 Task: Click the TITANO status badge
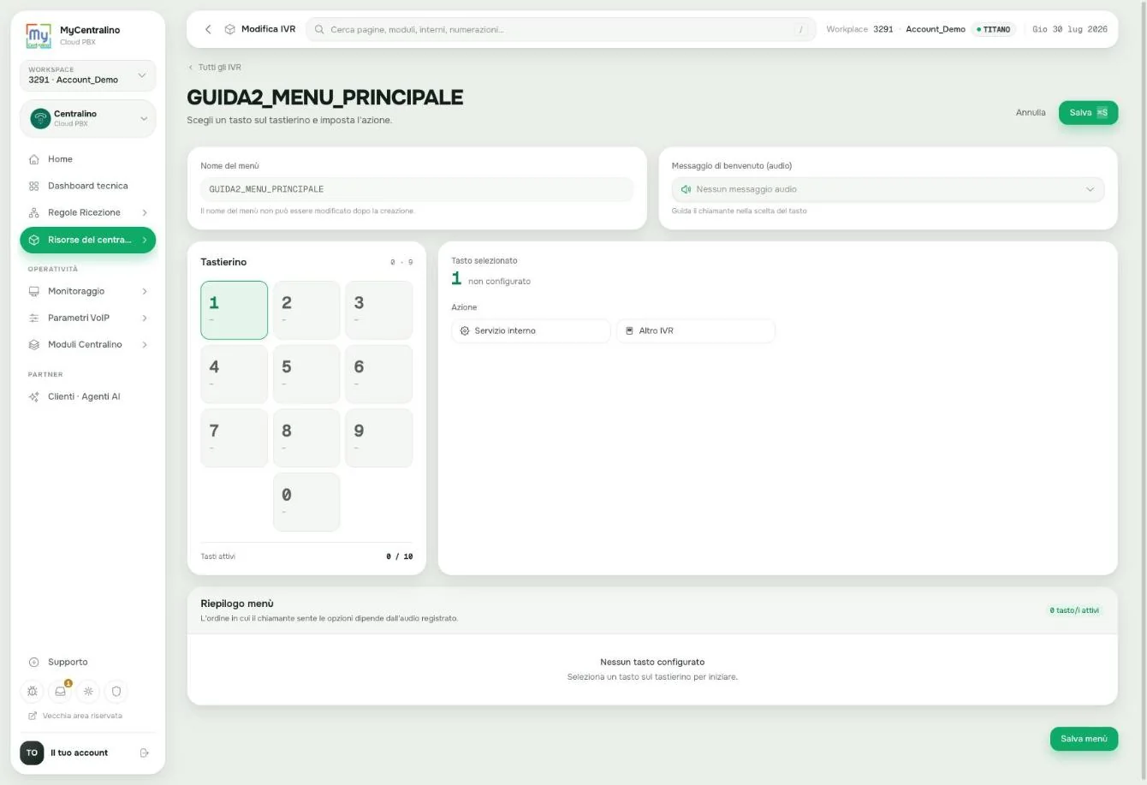(993, 29)
